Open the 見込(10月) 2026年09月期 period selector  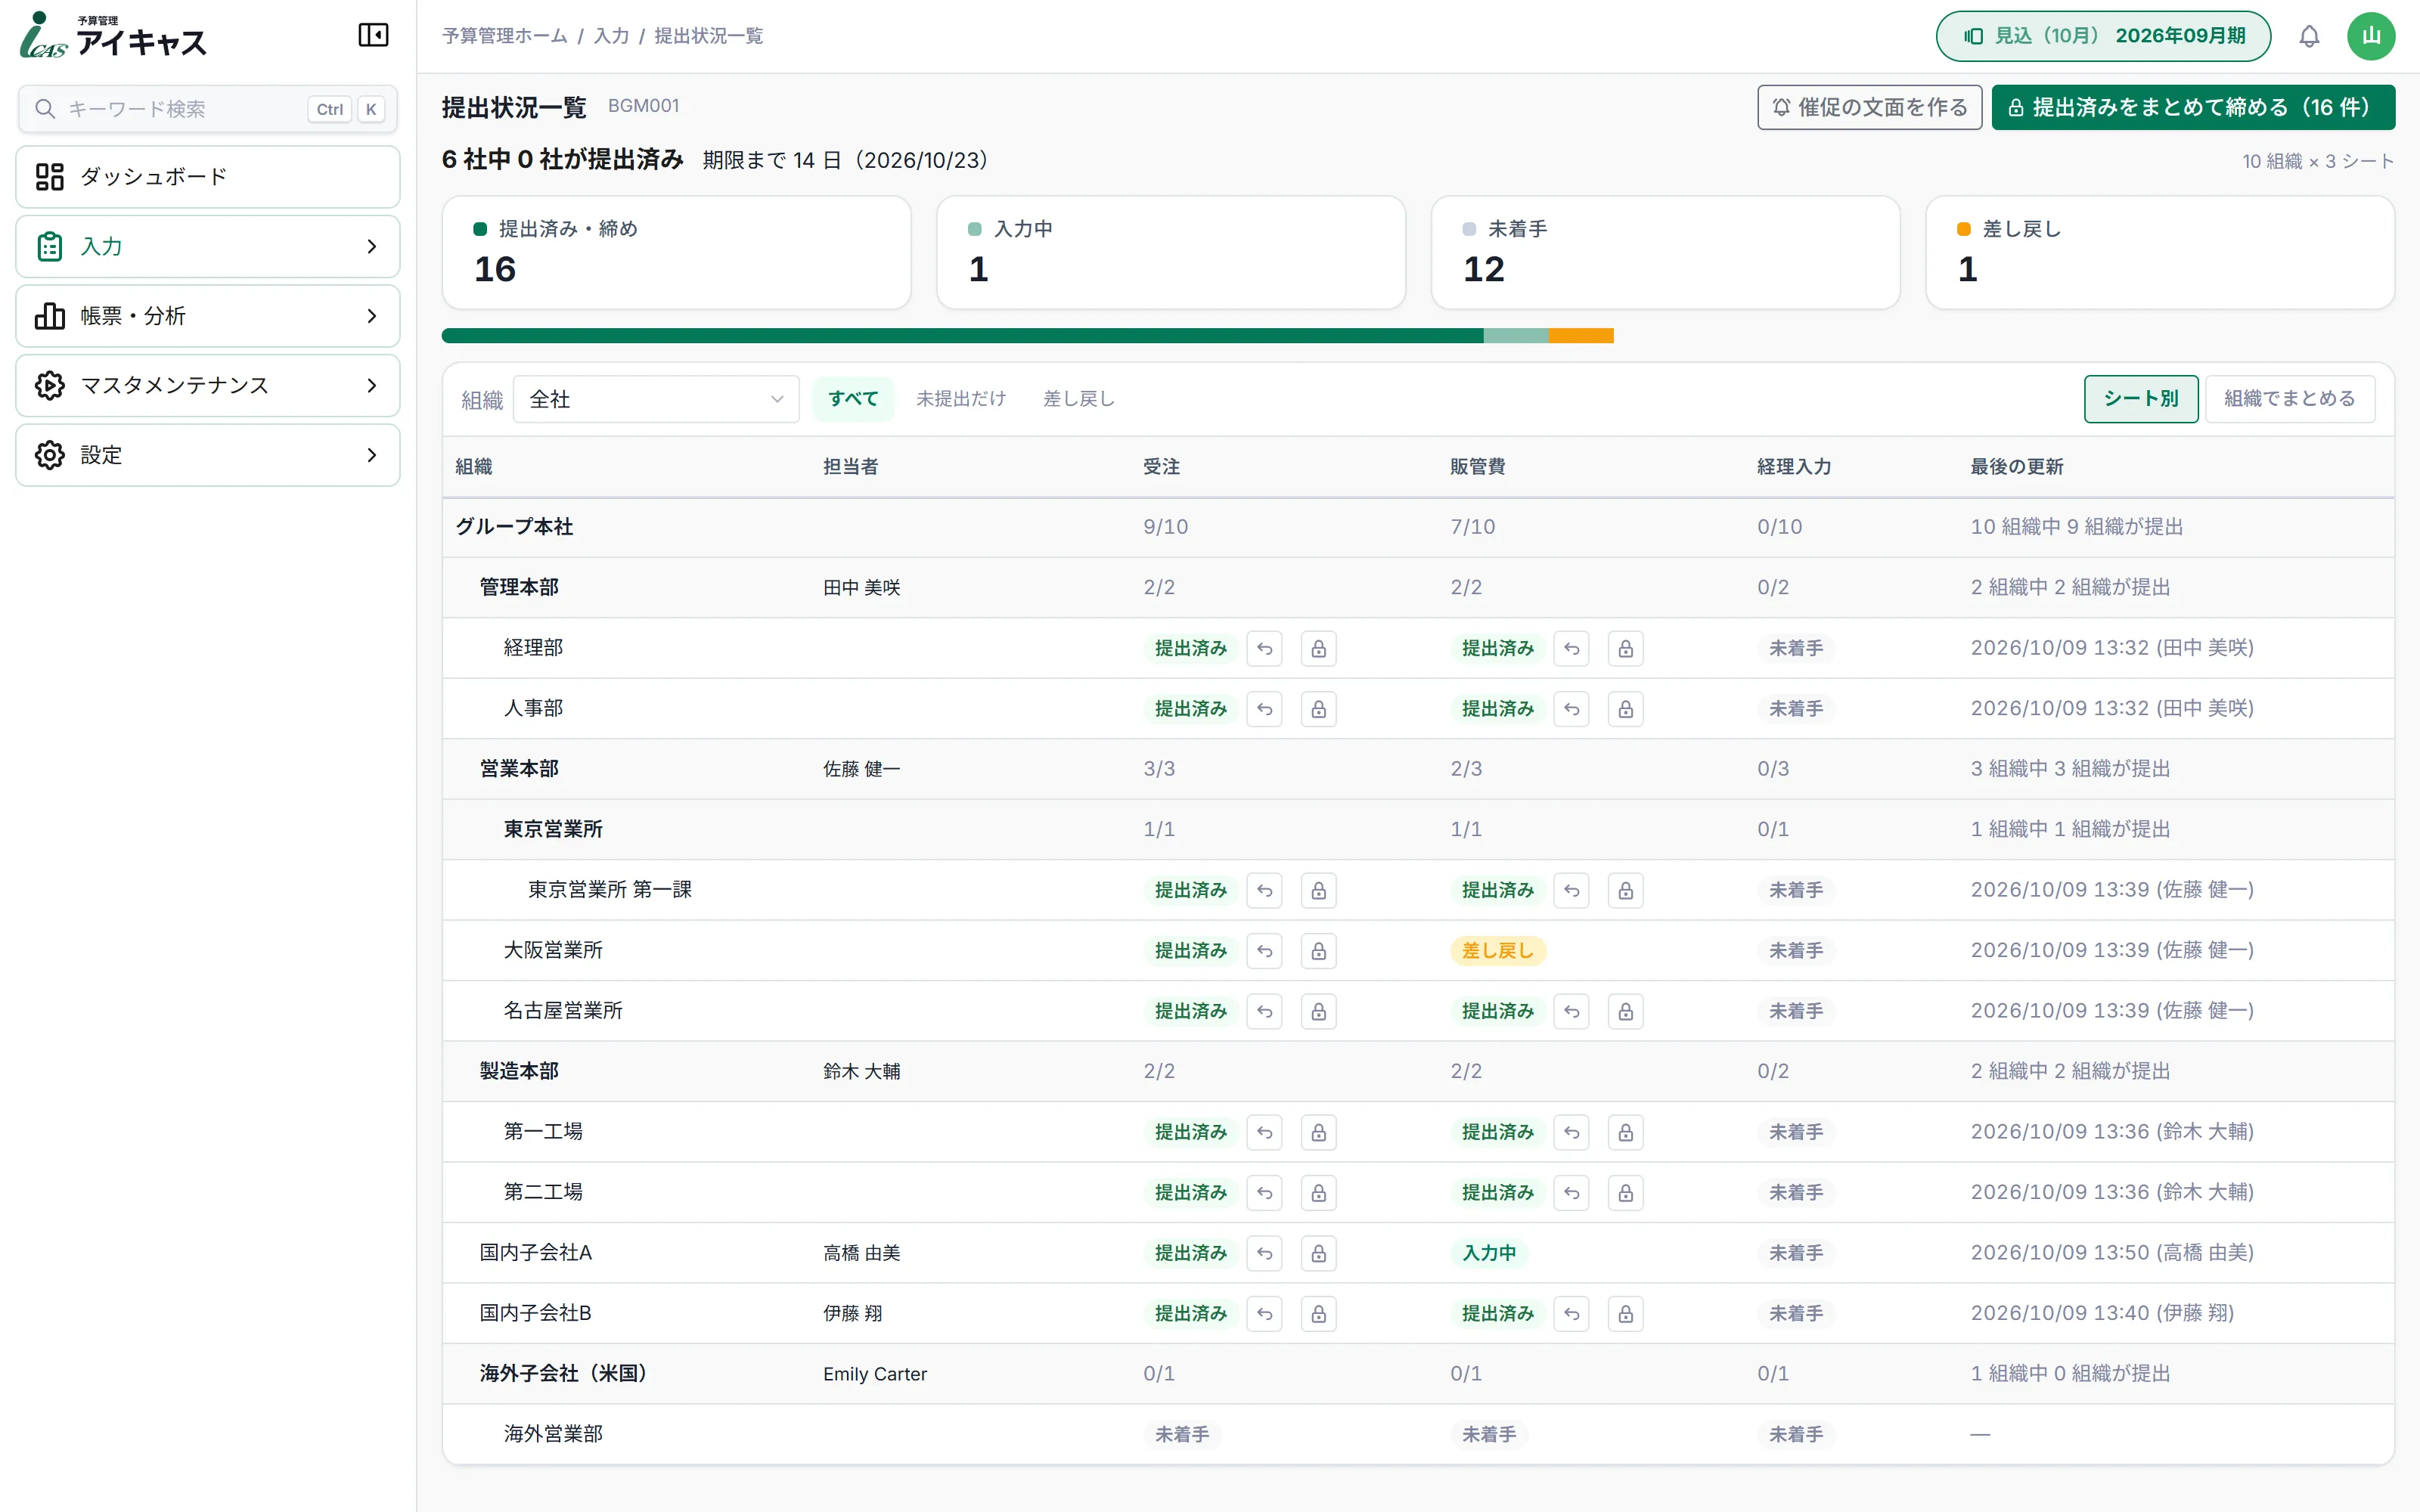2103,36
